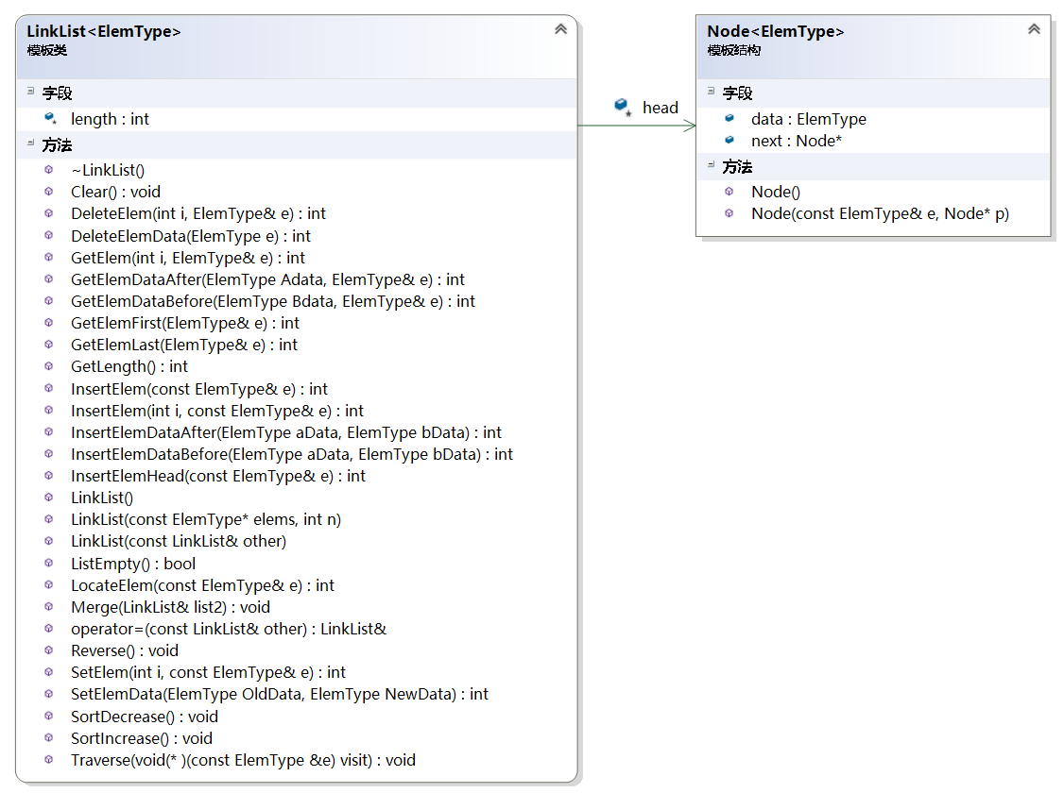Collapse the 方法 section in LinkList
This screenshot has height=793, width=1064.
(x=31, y=143)
